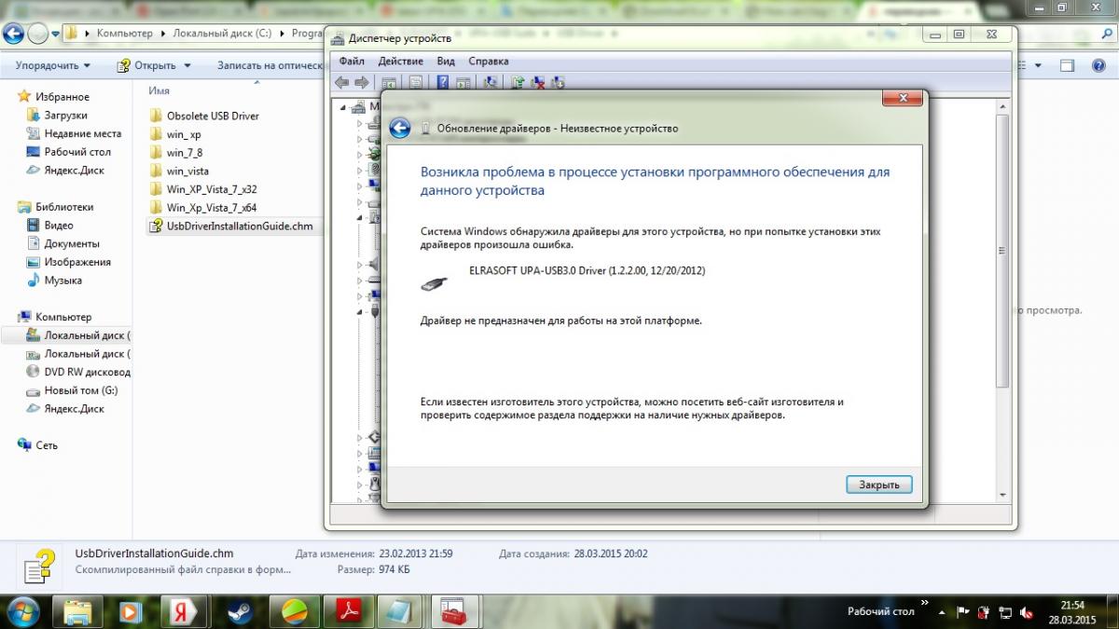Open the Документы library
The width and height of the screenshot is (1119, 629).
(62, 243)
